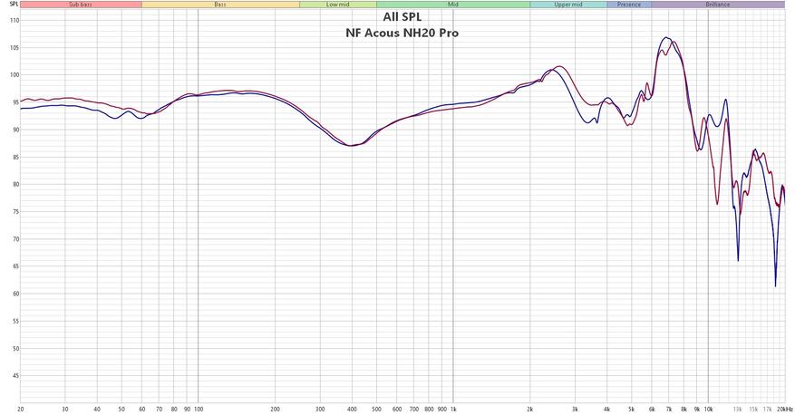Click the 400 Hz dip in the traces
Screen dimensions: 795x415
click(x=351, y=145)
